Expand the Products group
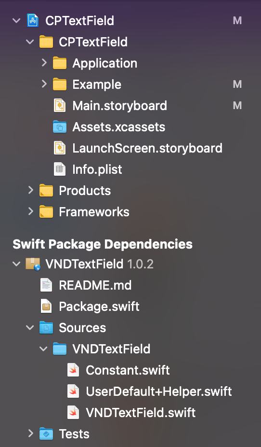This screenshot has height=447, width=261. 30,190
